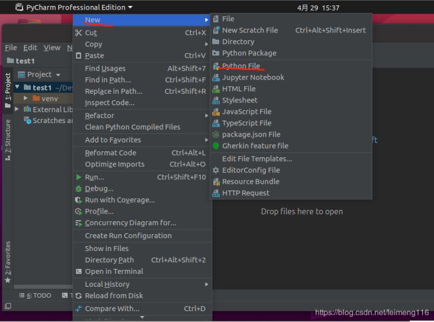
Task: Click the Project panel horizontal scrollbar
Action: 43,287
